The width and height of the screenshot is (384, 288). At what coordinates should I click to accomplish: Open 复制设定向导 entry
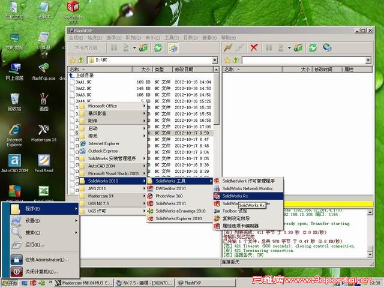[x=248, y=218]
